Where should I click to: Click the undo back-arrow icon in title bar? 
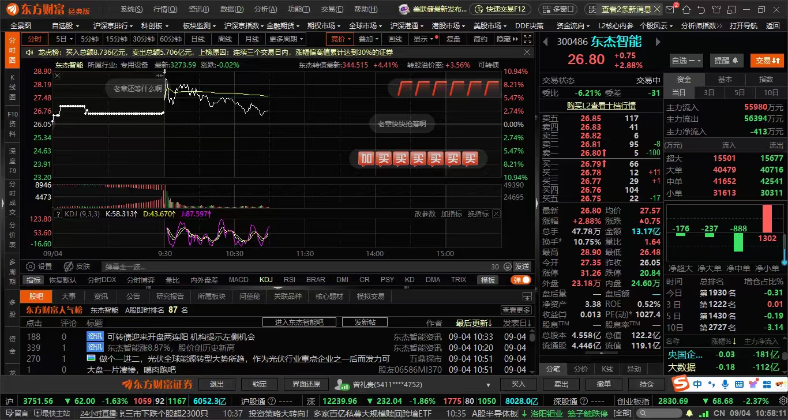701,9
